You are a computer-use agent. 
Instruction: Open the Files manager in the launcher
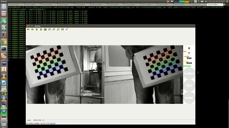click(4, 14)
